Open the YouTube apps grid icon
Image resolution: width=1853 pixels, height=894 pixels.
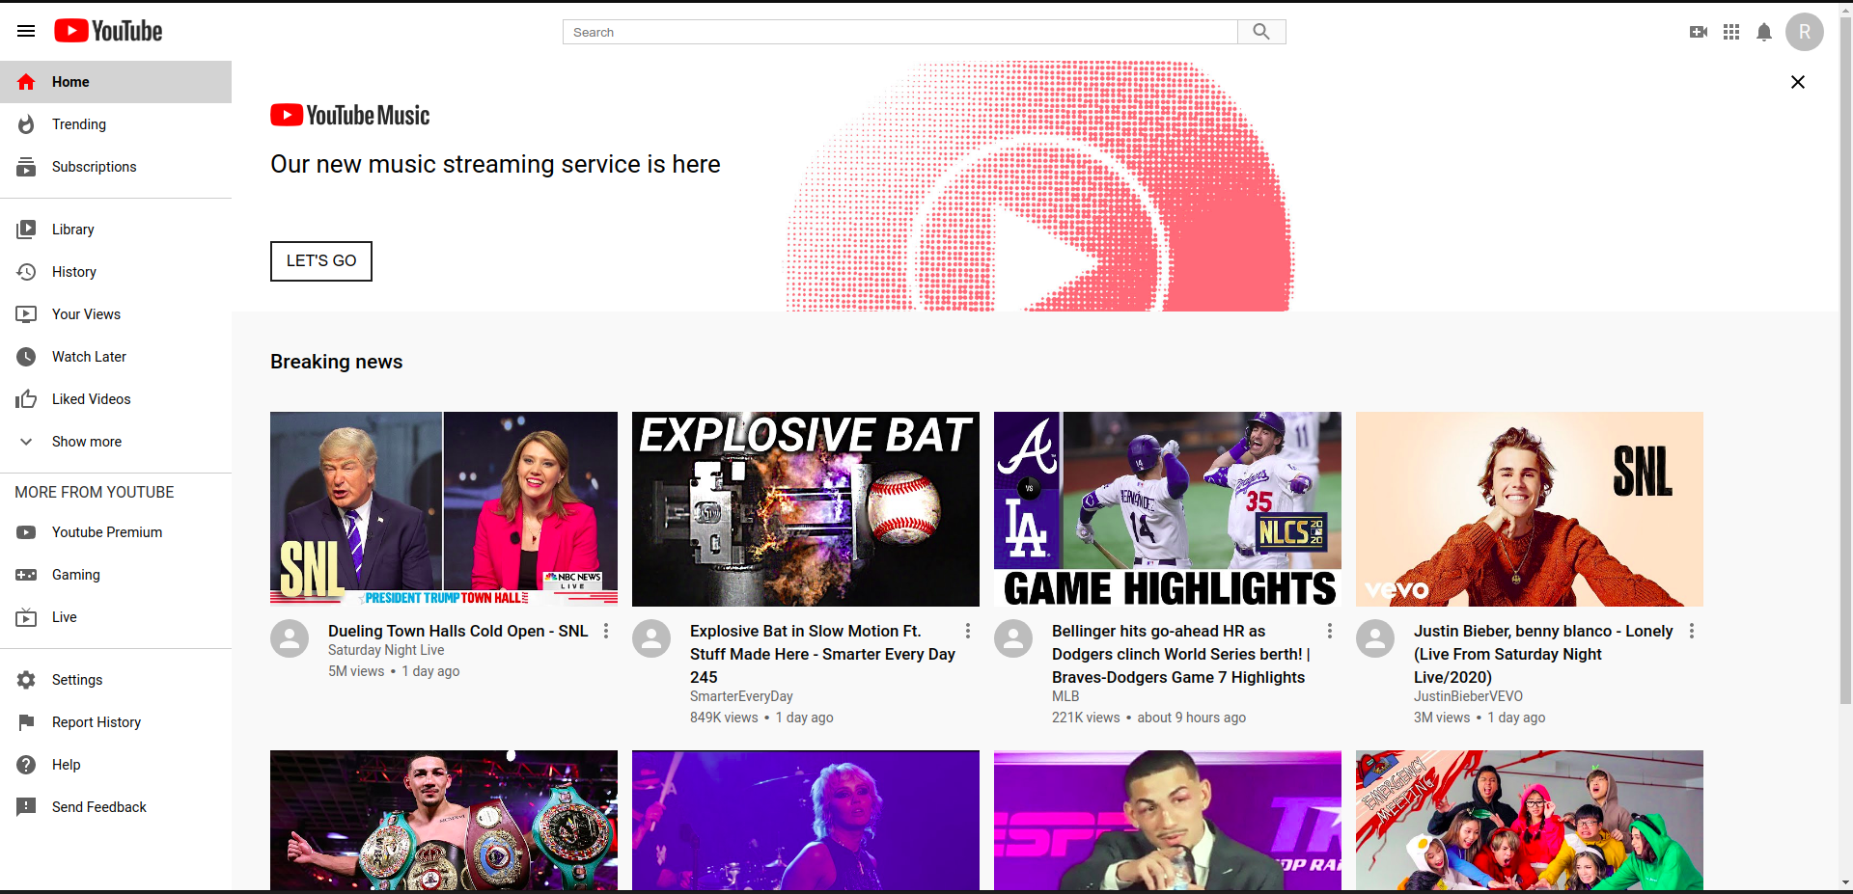pos(1731,32)
